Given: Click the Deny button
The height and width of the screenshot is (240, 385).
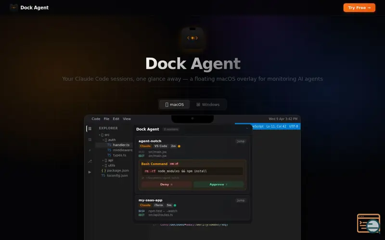Looking at the screenshot, I should coord(167,184).
